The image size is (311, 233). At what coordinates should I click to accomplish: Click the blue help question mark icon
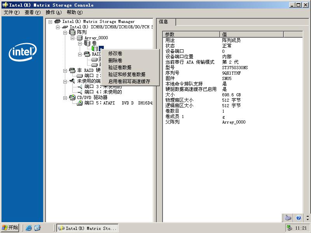coord(299,218)
